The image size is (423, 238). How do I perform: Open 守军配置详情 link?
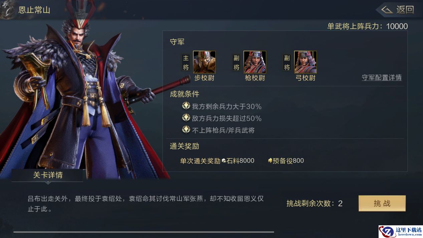(382, 77)
